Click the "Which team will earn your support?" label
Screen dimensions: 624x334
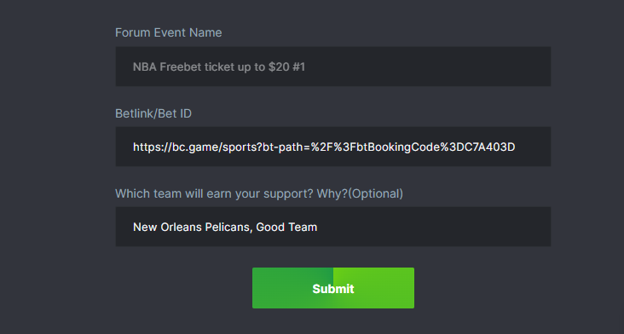214,193
